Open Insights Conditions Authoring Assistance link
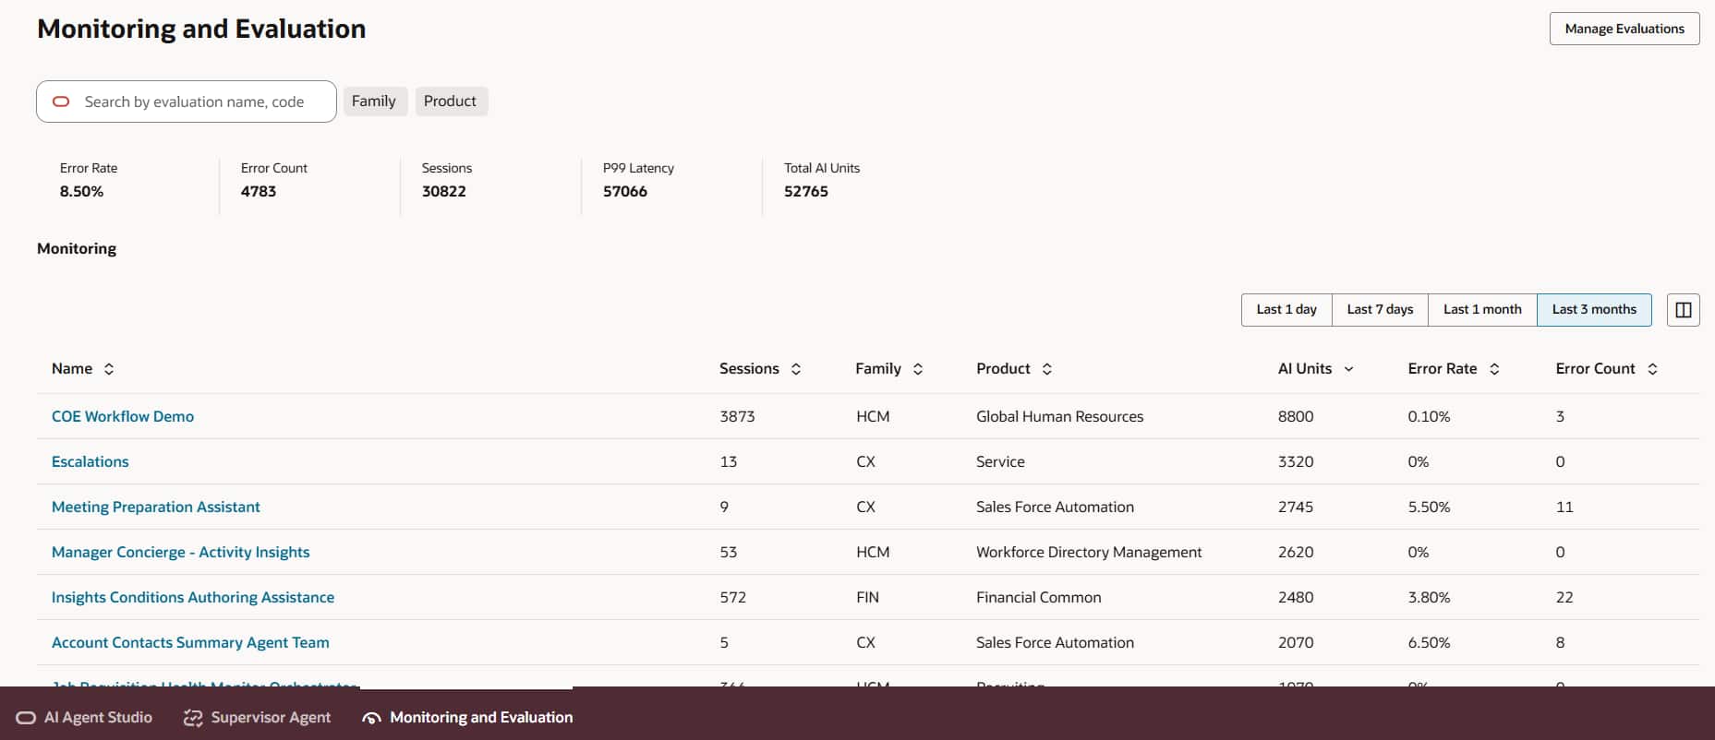The image size is (1715, 740). tap(193, 598)
